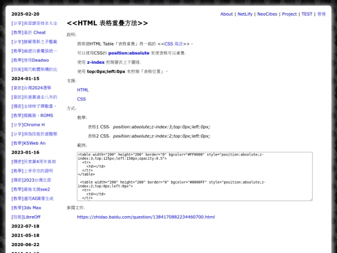Click the z-index bold link
This screenshot has height=253, width=337.
[95, 62]
